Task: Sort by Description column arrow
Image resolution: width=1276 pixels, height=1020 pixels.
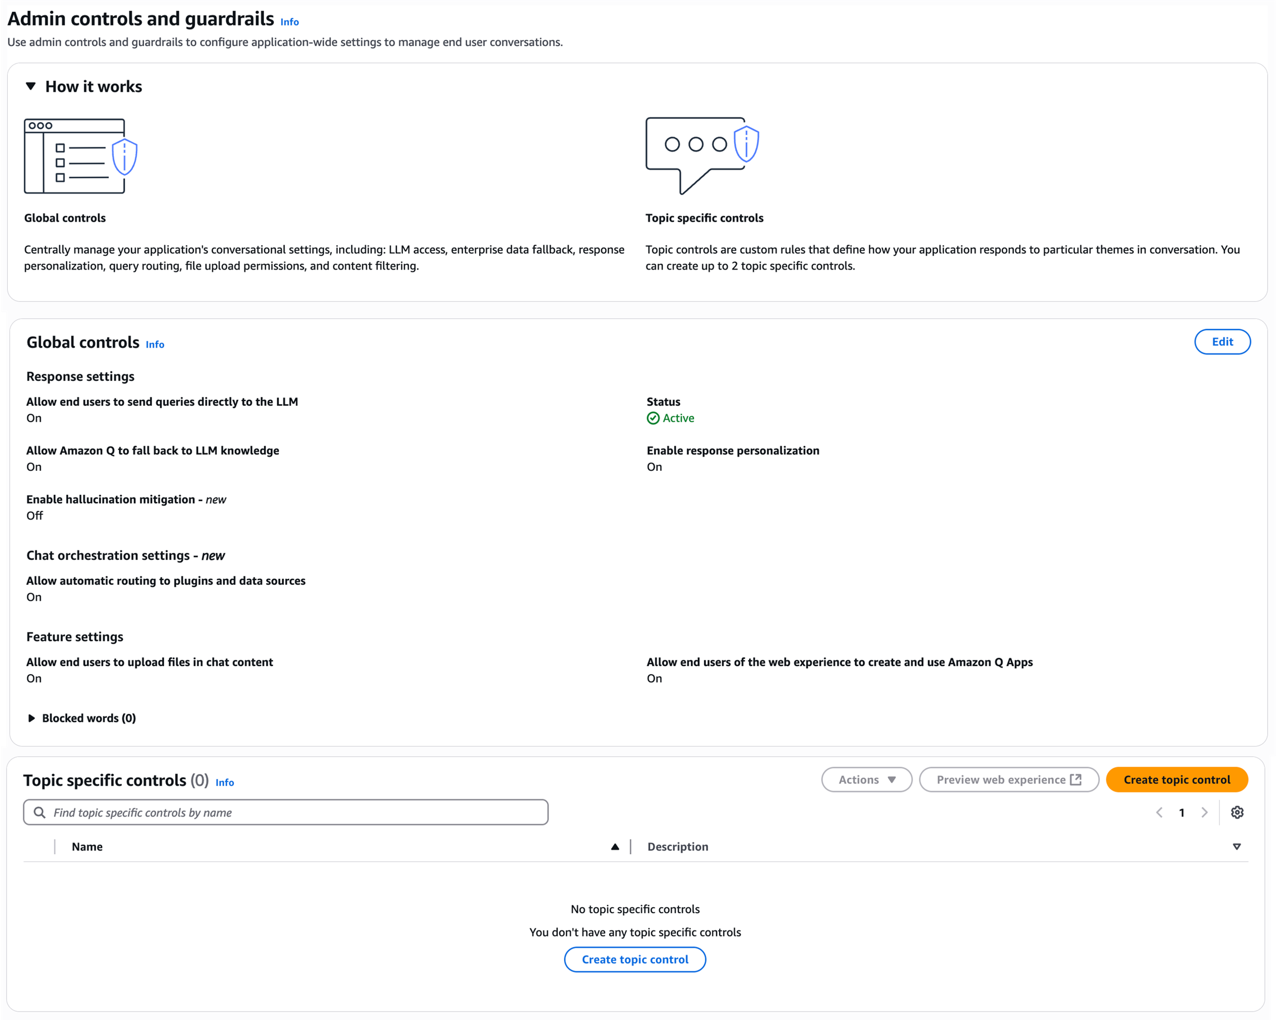Action: click(x=1237, y=847)
